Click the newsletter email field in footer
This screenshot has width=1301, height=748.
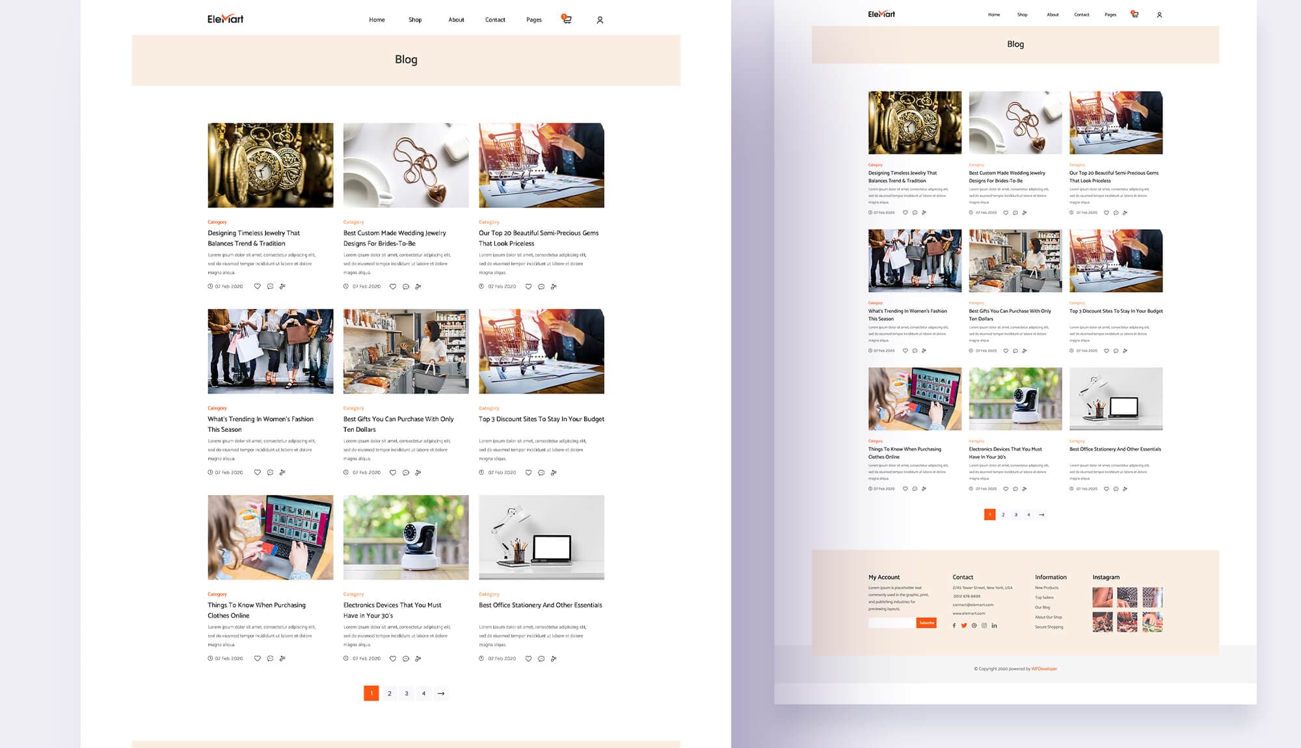pyautogui.click(x=892, y=622)
